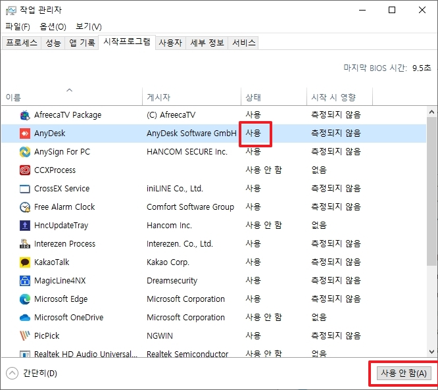Viewport: 438px width, 390px height.
Task: Click the KakaoTalk yellow icon
Action: tap(25, 262)
